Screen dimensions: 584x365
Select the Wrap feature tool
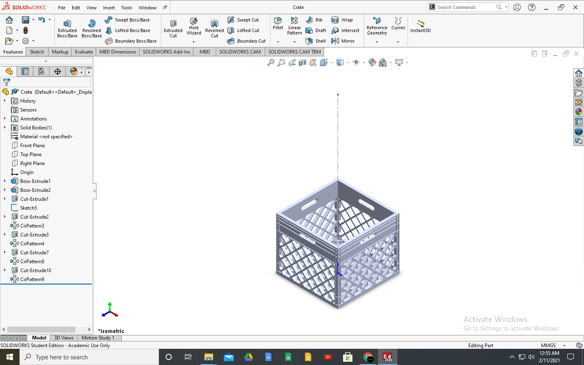342,20
